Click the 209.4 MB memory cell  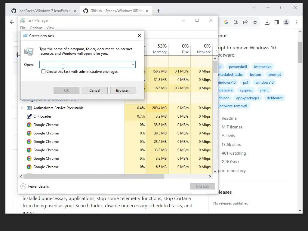tap(158, 108)
